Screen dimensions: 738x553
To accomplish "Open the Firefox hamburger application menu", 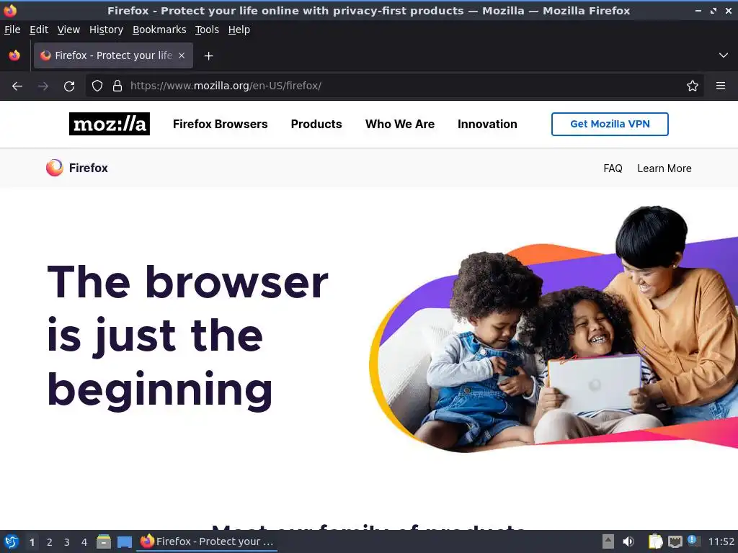I will click(x=721, y=86).
